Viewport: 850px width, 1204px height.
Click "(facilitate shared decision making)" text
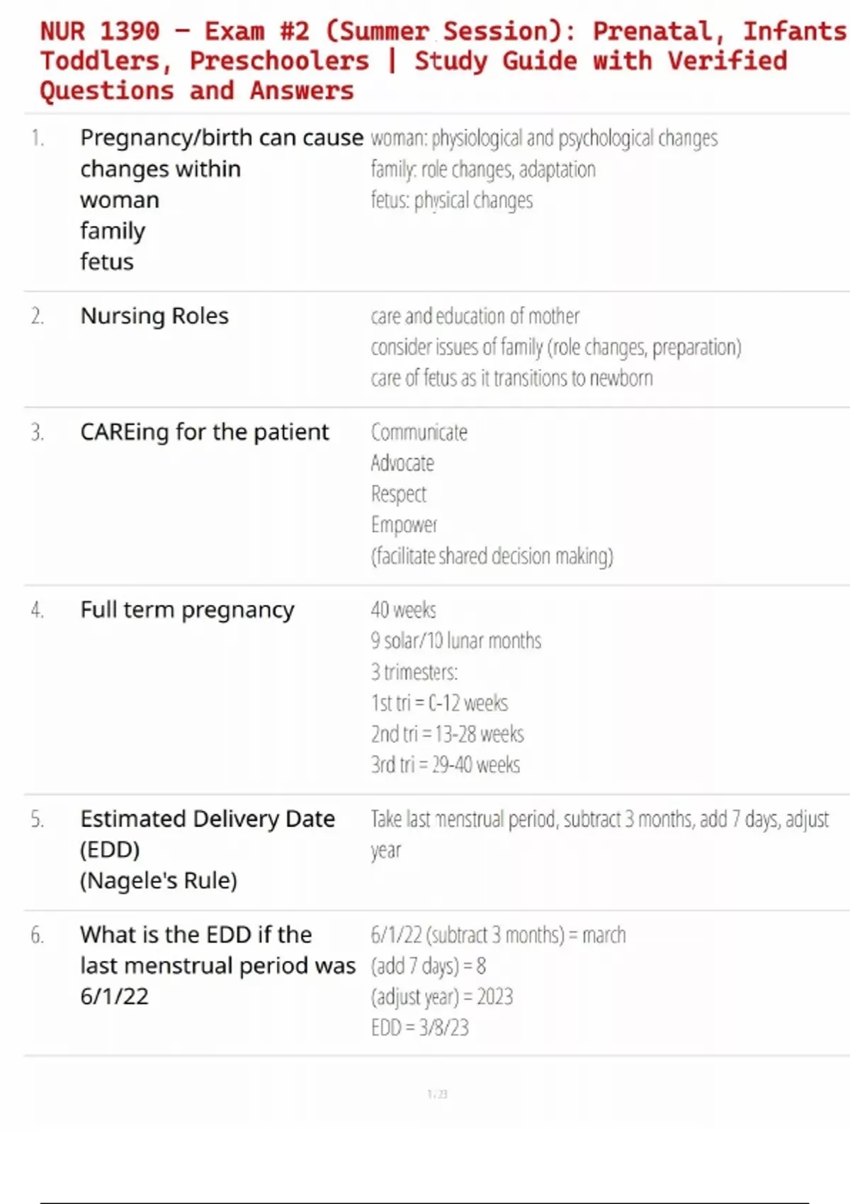click(x=492, y=556)
